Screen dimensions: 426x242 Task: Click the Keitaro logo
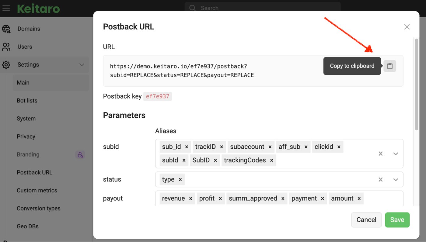tap(38, 8)
